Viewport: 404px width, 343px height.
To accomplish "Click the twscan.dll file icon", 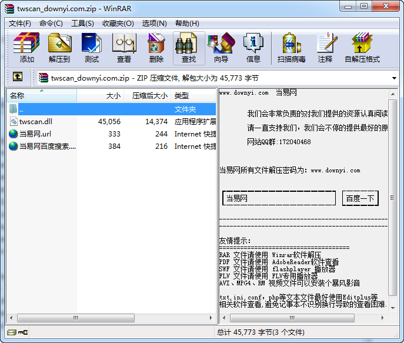I will click(14, 122).
